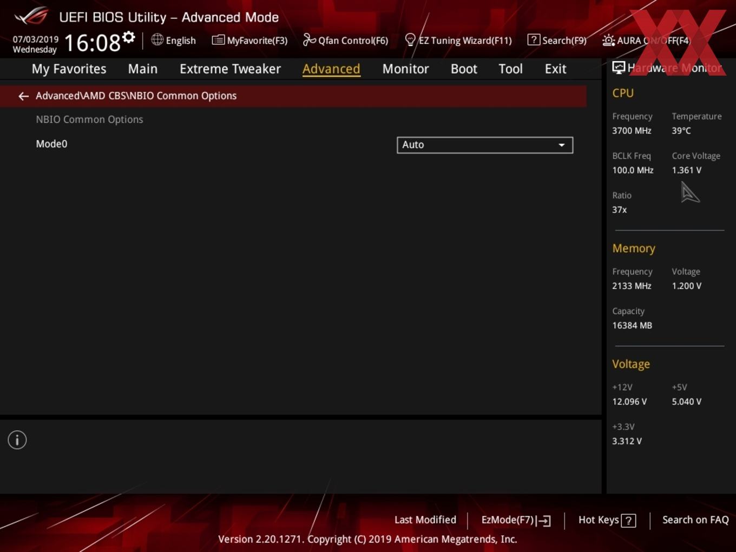Select the Mode0 setting row
The height and width of the screenshot is (552, 736).
[x=293, y=144]
